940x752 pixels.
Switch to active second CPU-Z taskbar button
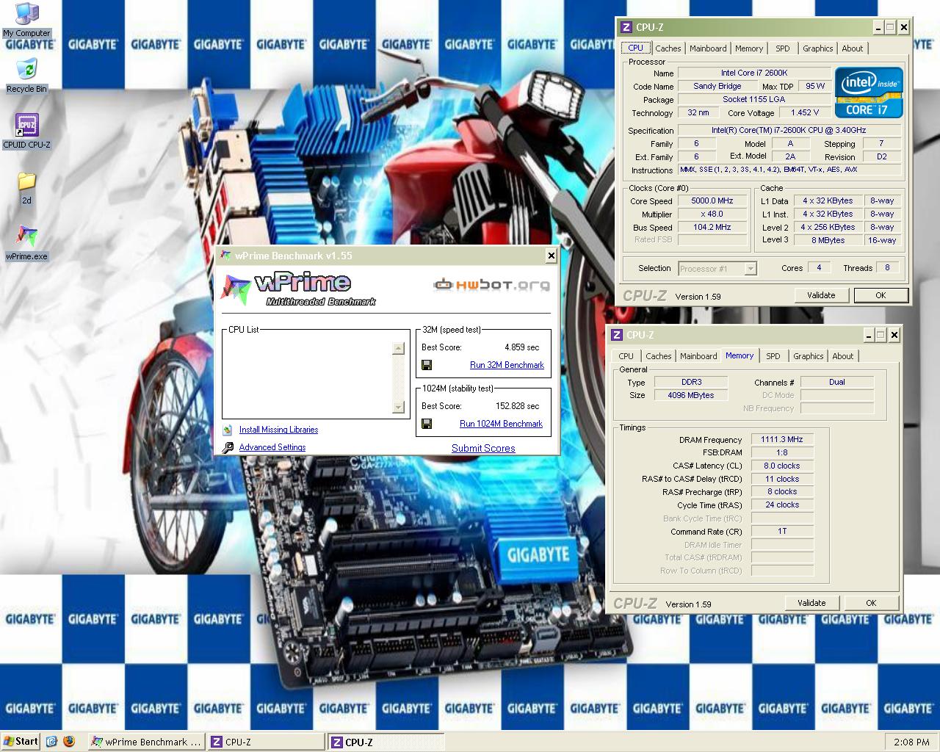coord(386,742)
